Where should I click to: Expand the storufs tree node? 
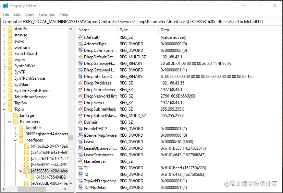[x=4, y=29]
